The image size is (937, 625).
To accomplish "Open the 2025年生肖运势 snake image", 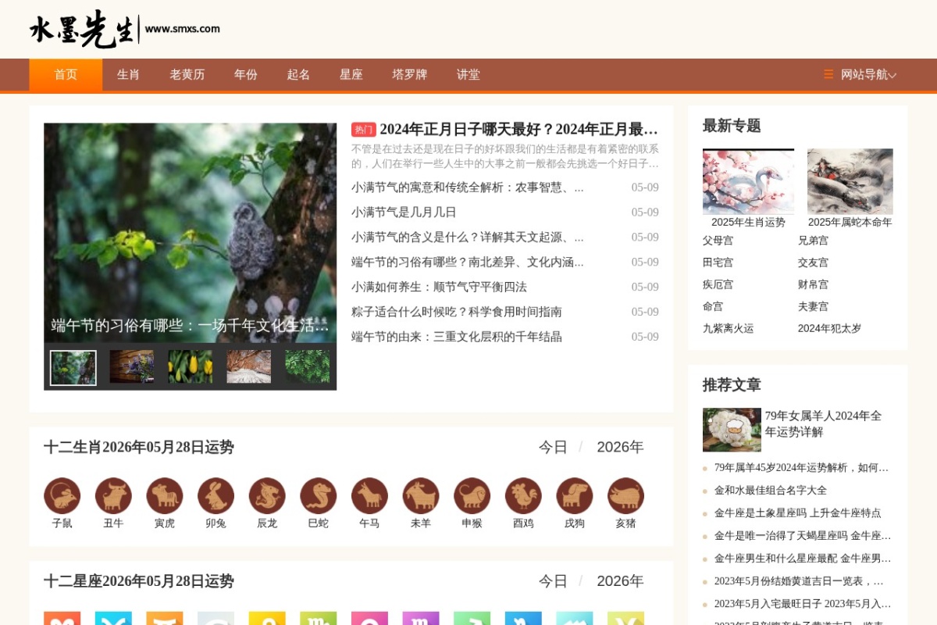I will point(748,182).
